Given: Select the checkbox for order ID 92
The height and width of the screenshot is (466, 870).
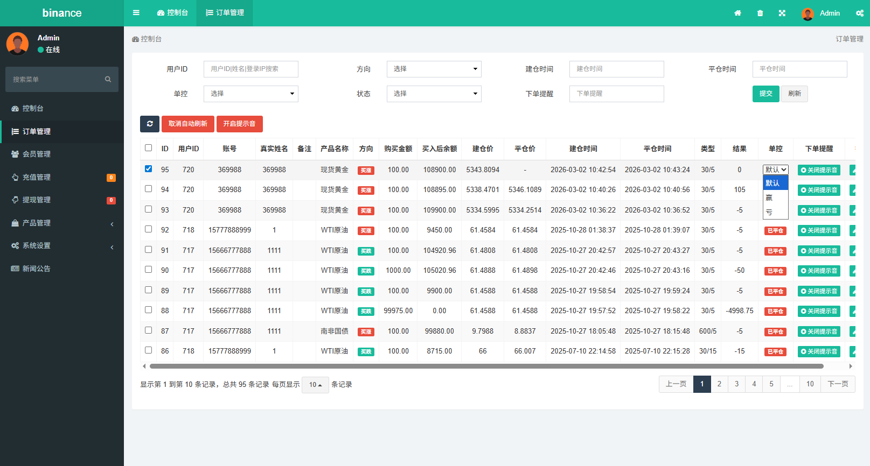Looking at the screenshot, I should pyautogui.click(x=149, y=229).
